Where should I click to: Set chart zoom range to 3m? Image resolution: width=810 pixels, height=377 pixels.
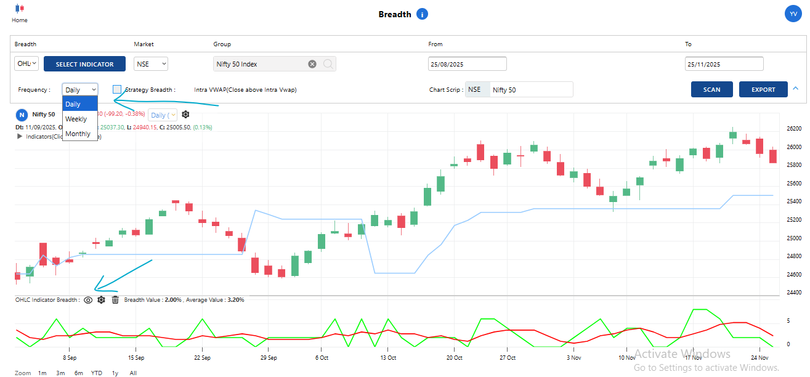point(60,373)
